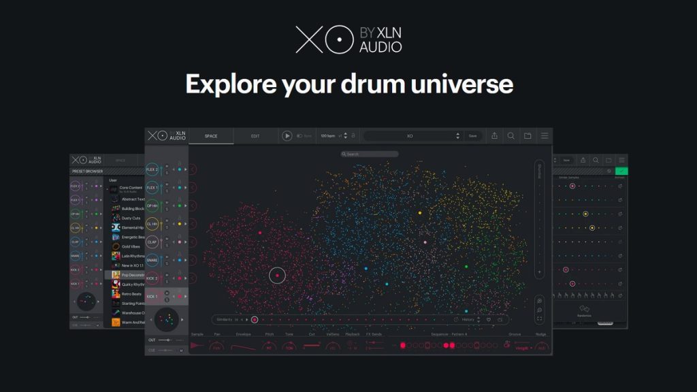Open the hamburger menu in the XO toolbar
697x392 pixels.
(x=545, y=136)
